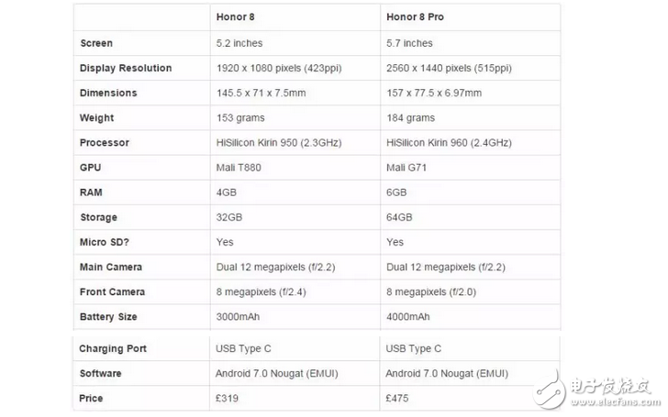Click the Micro SD? row label
668x417 pixels.
(x=106, y=242)
